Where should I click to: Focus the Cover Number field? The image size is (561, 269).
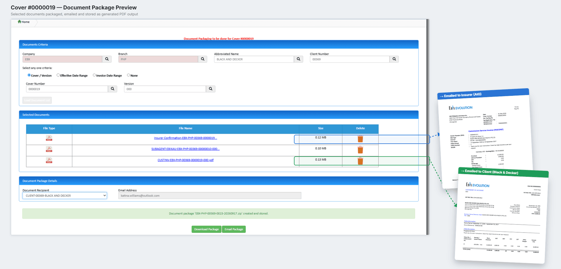point(67,89)
